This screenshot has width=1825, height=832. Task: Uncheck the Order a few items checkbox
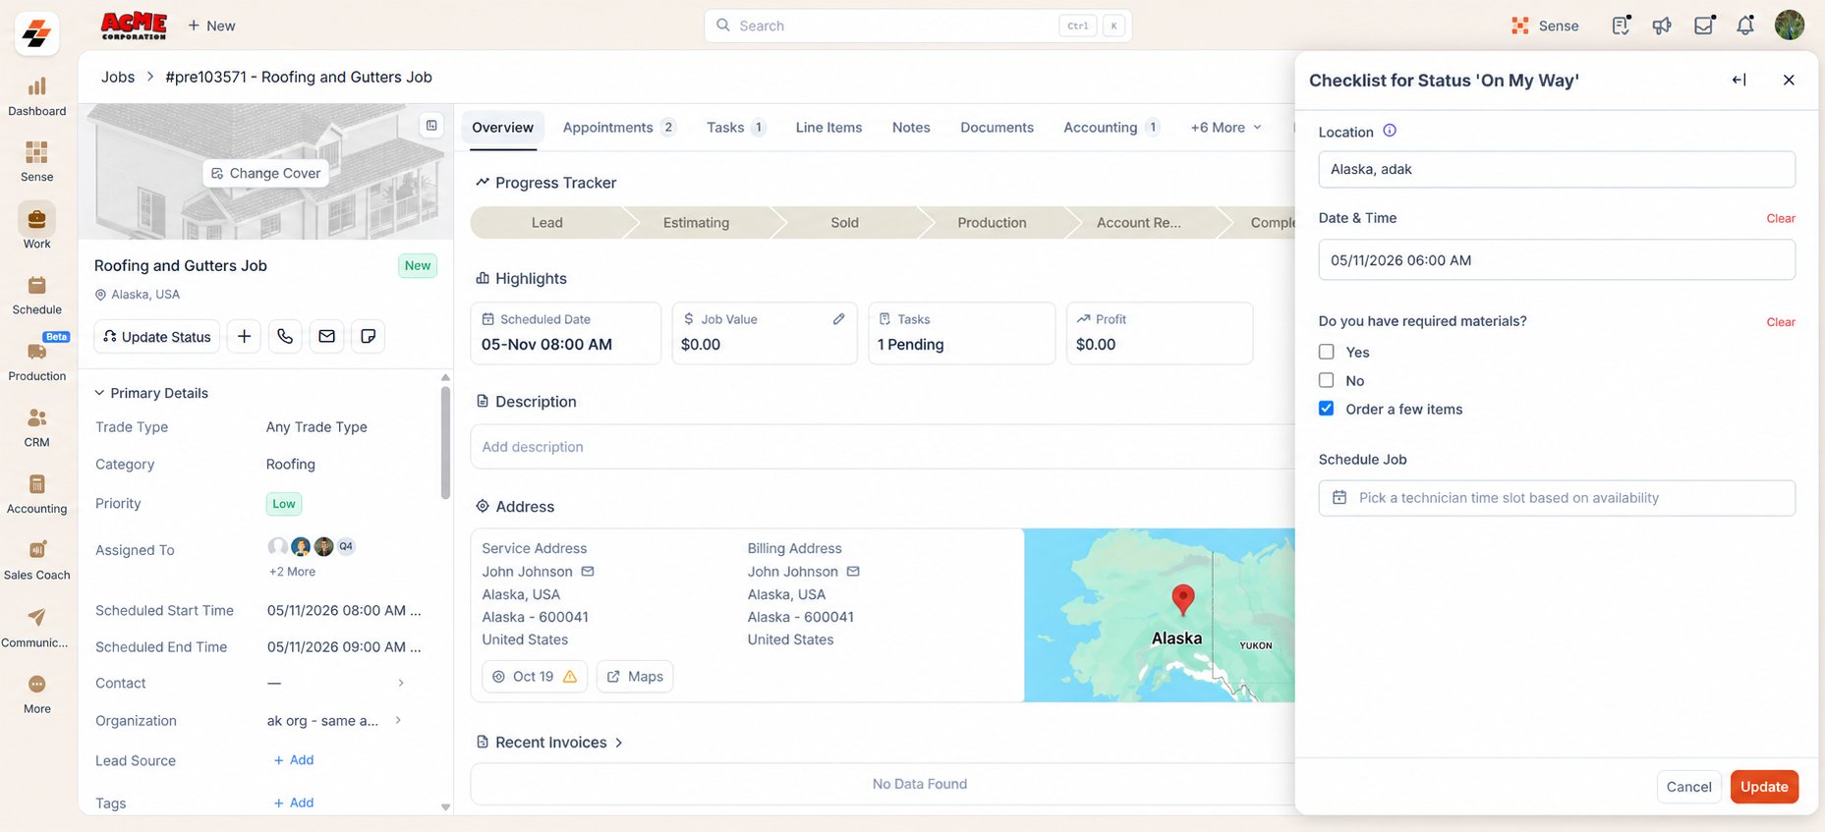click(x=1327, y=409)
